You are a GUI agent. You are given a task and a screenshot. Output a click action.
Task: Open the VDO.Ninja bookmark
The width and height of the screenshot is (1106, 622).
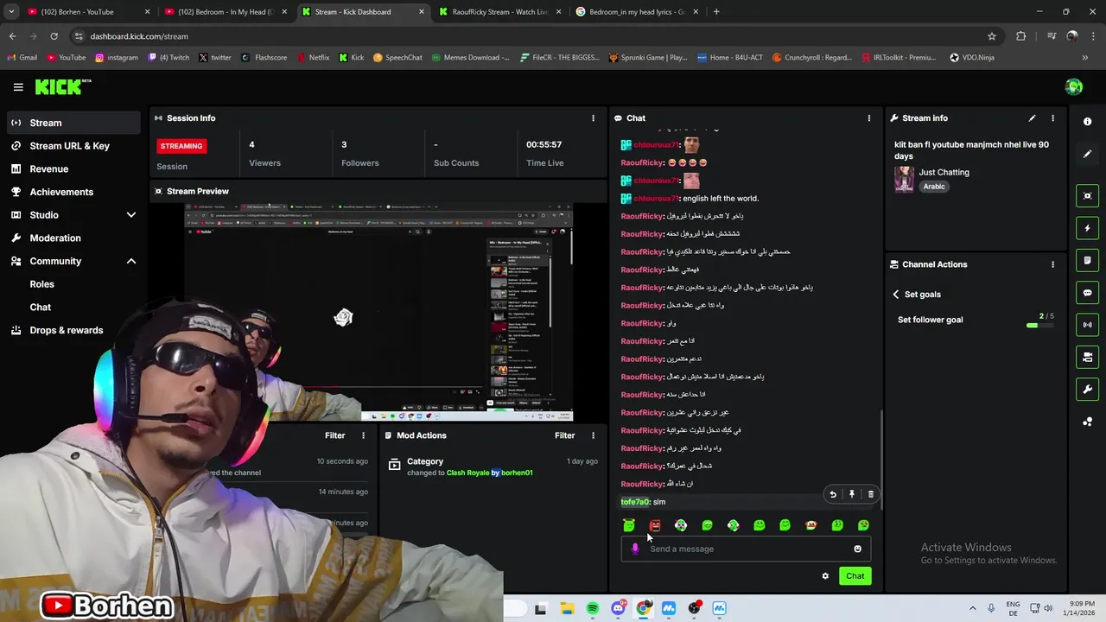pyautogui.click(x=971, y=58)
